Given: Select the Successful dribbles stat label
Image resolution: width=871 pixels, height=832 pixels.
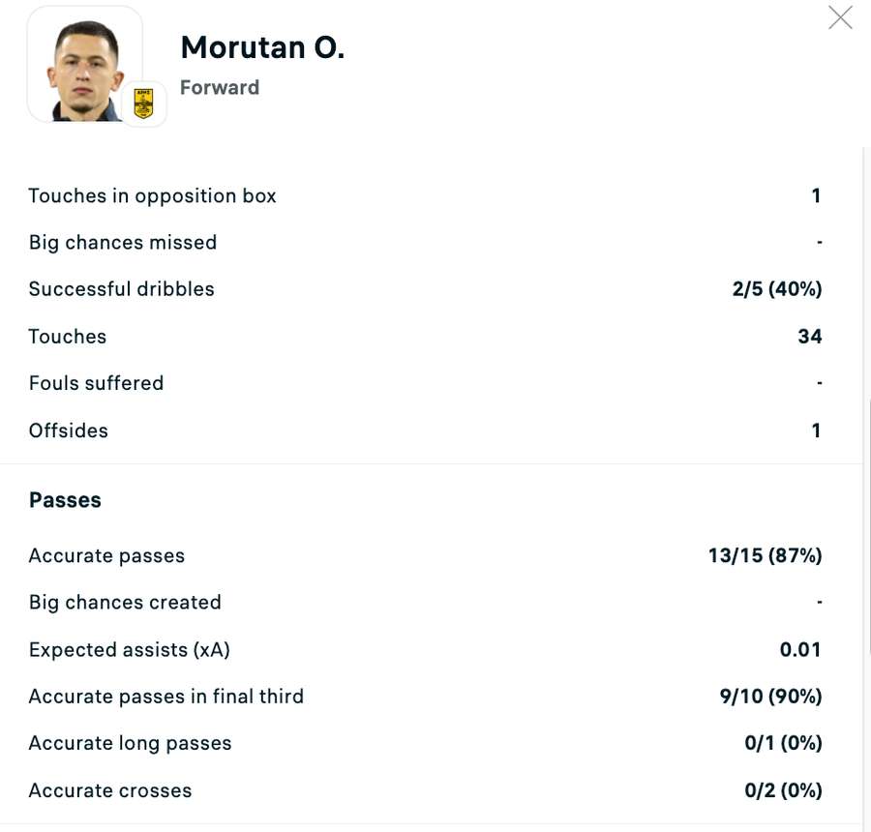Looking at the screenshot, I should [121, 289].
